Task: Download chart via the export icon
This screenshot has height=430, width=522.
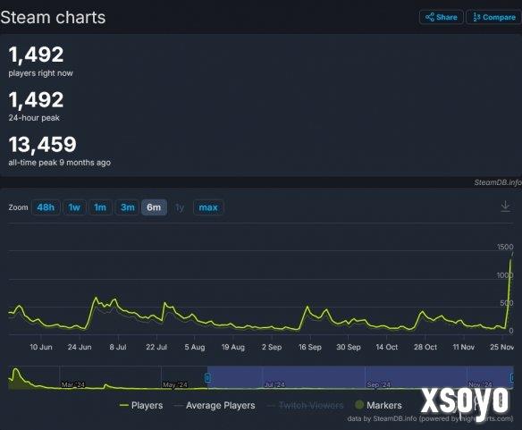Action: [505, 207]
